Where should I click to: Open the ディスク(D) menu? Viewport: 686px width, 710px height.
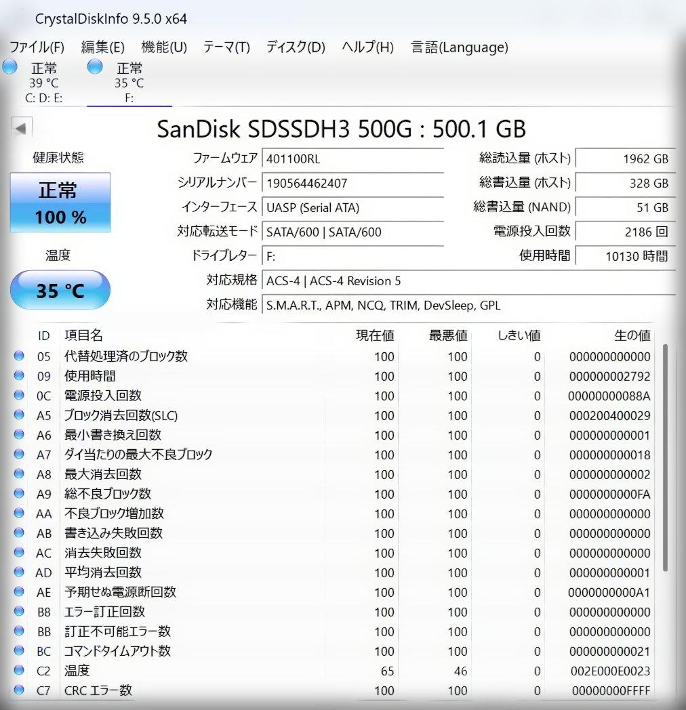click(x=296, y=47)
